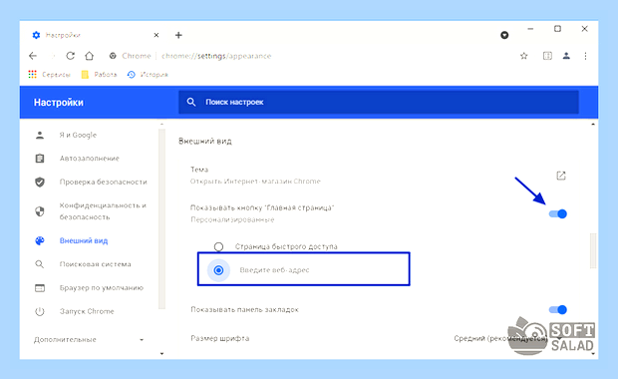Click the address bar showing chrome://settings/appearance
The width and height of the screenshot is (618, 379).
tap(311, 56)
